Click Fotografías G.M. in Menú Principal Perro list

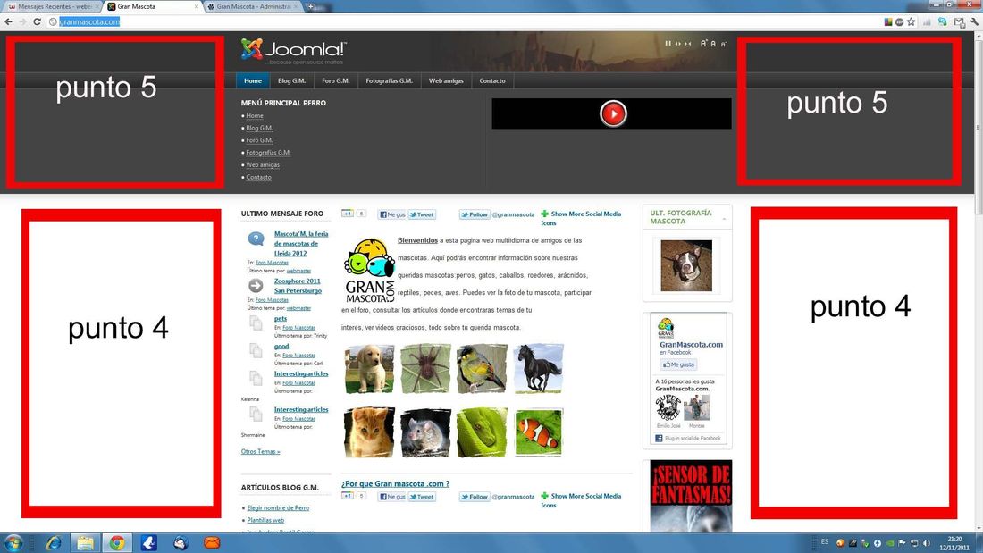click(268, 153)
